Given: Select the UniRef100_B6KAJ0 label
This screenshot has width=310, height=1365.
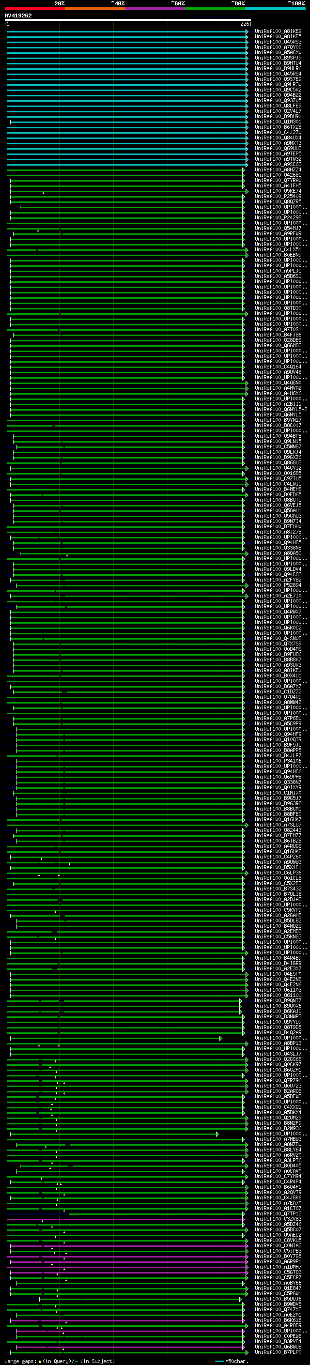Looking at the screenshot, I should point(278,1011).
